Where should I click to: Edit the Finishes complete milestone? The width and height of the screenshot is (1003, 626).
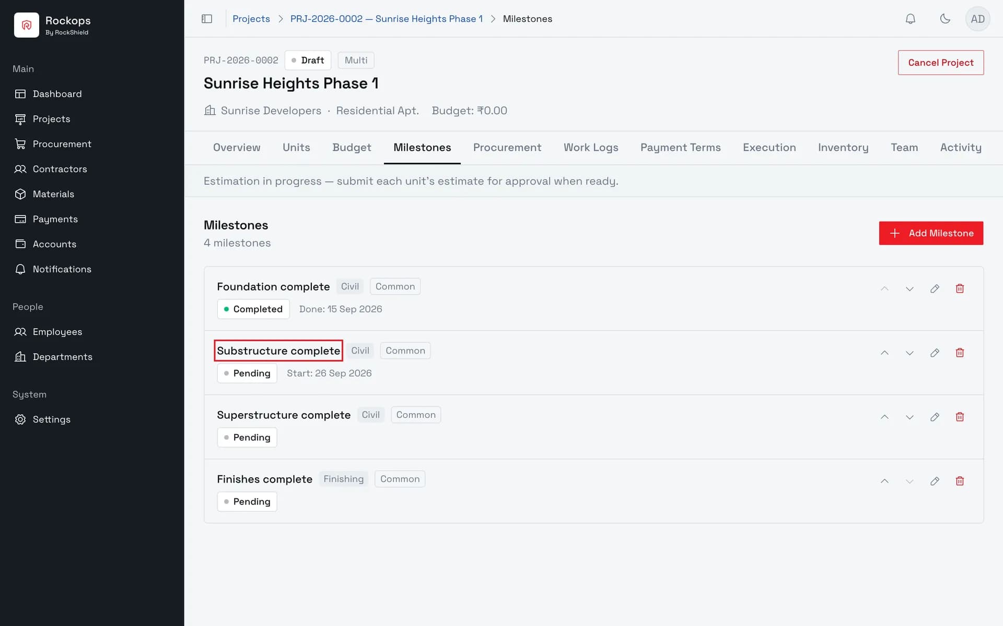(935, 481)
